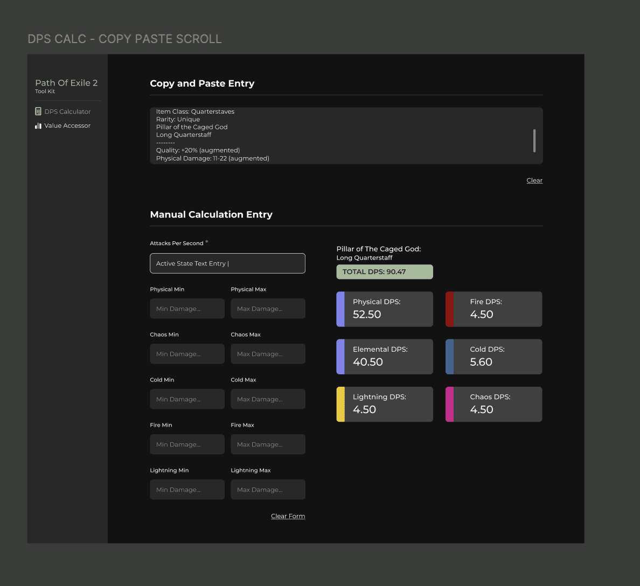
Task: Click the Attacks Per Second label
Action: [x=176, y=243]
